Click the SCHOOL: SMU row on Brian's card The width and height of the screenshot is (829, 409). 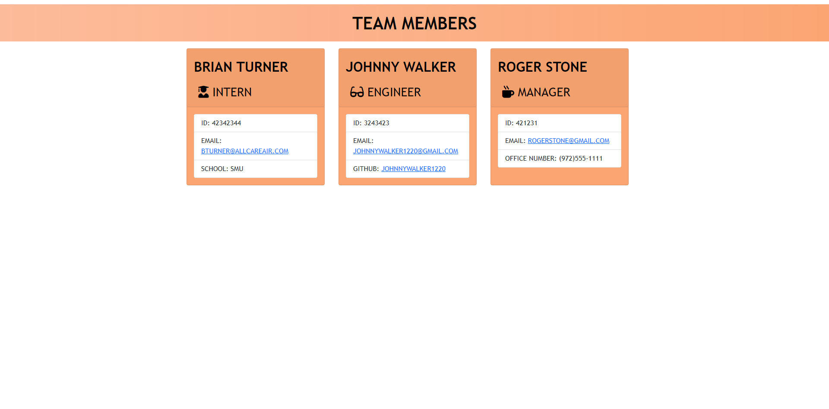point(255,168)
